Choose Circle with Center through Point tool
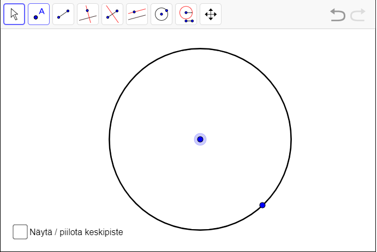This screenshot has height=252, width=377. [161, 14]
